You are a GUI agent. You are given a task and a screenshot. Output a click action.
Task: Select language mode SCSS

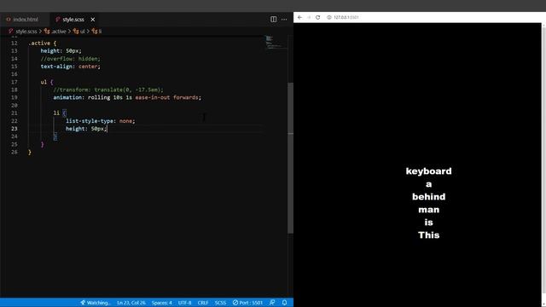point(220,303)
